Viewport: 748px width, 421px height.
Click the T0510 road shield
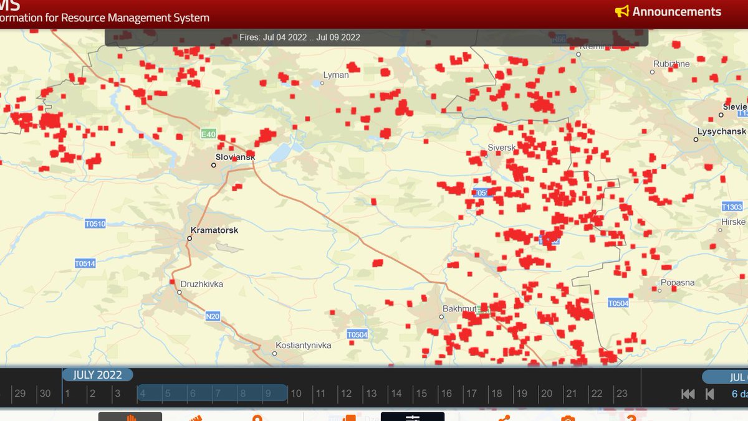[x=95, y=223]
